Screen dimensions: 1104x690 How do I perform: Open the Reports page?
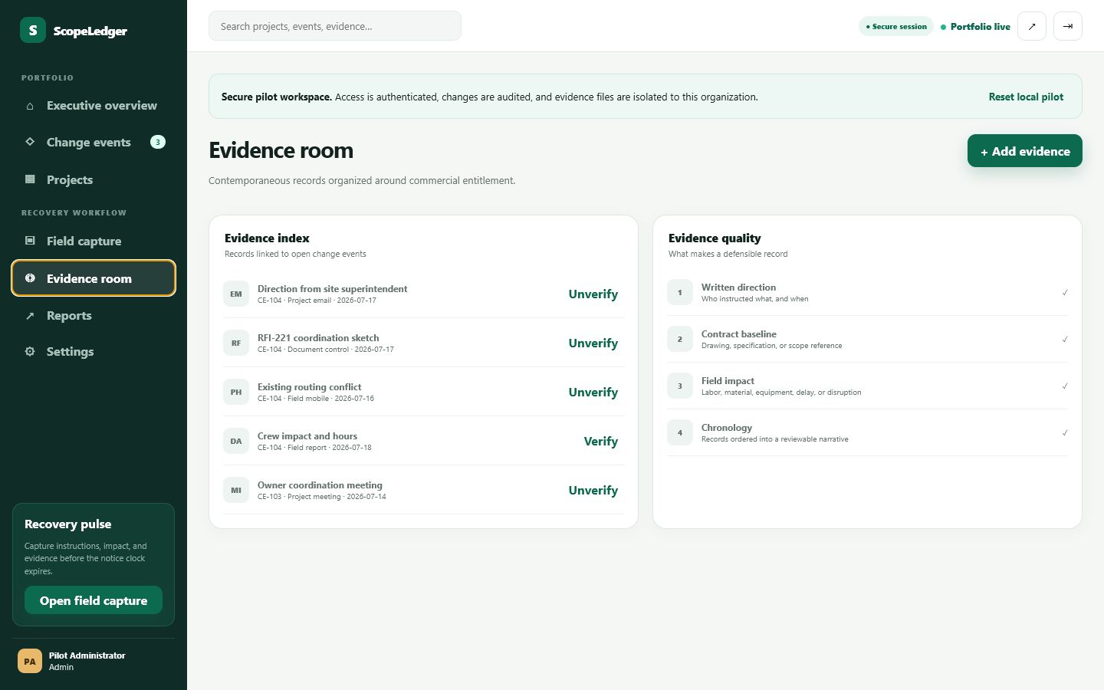(x=94, y=316)
